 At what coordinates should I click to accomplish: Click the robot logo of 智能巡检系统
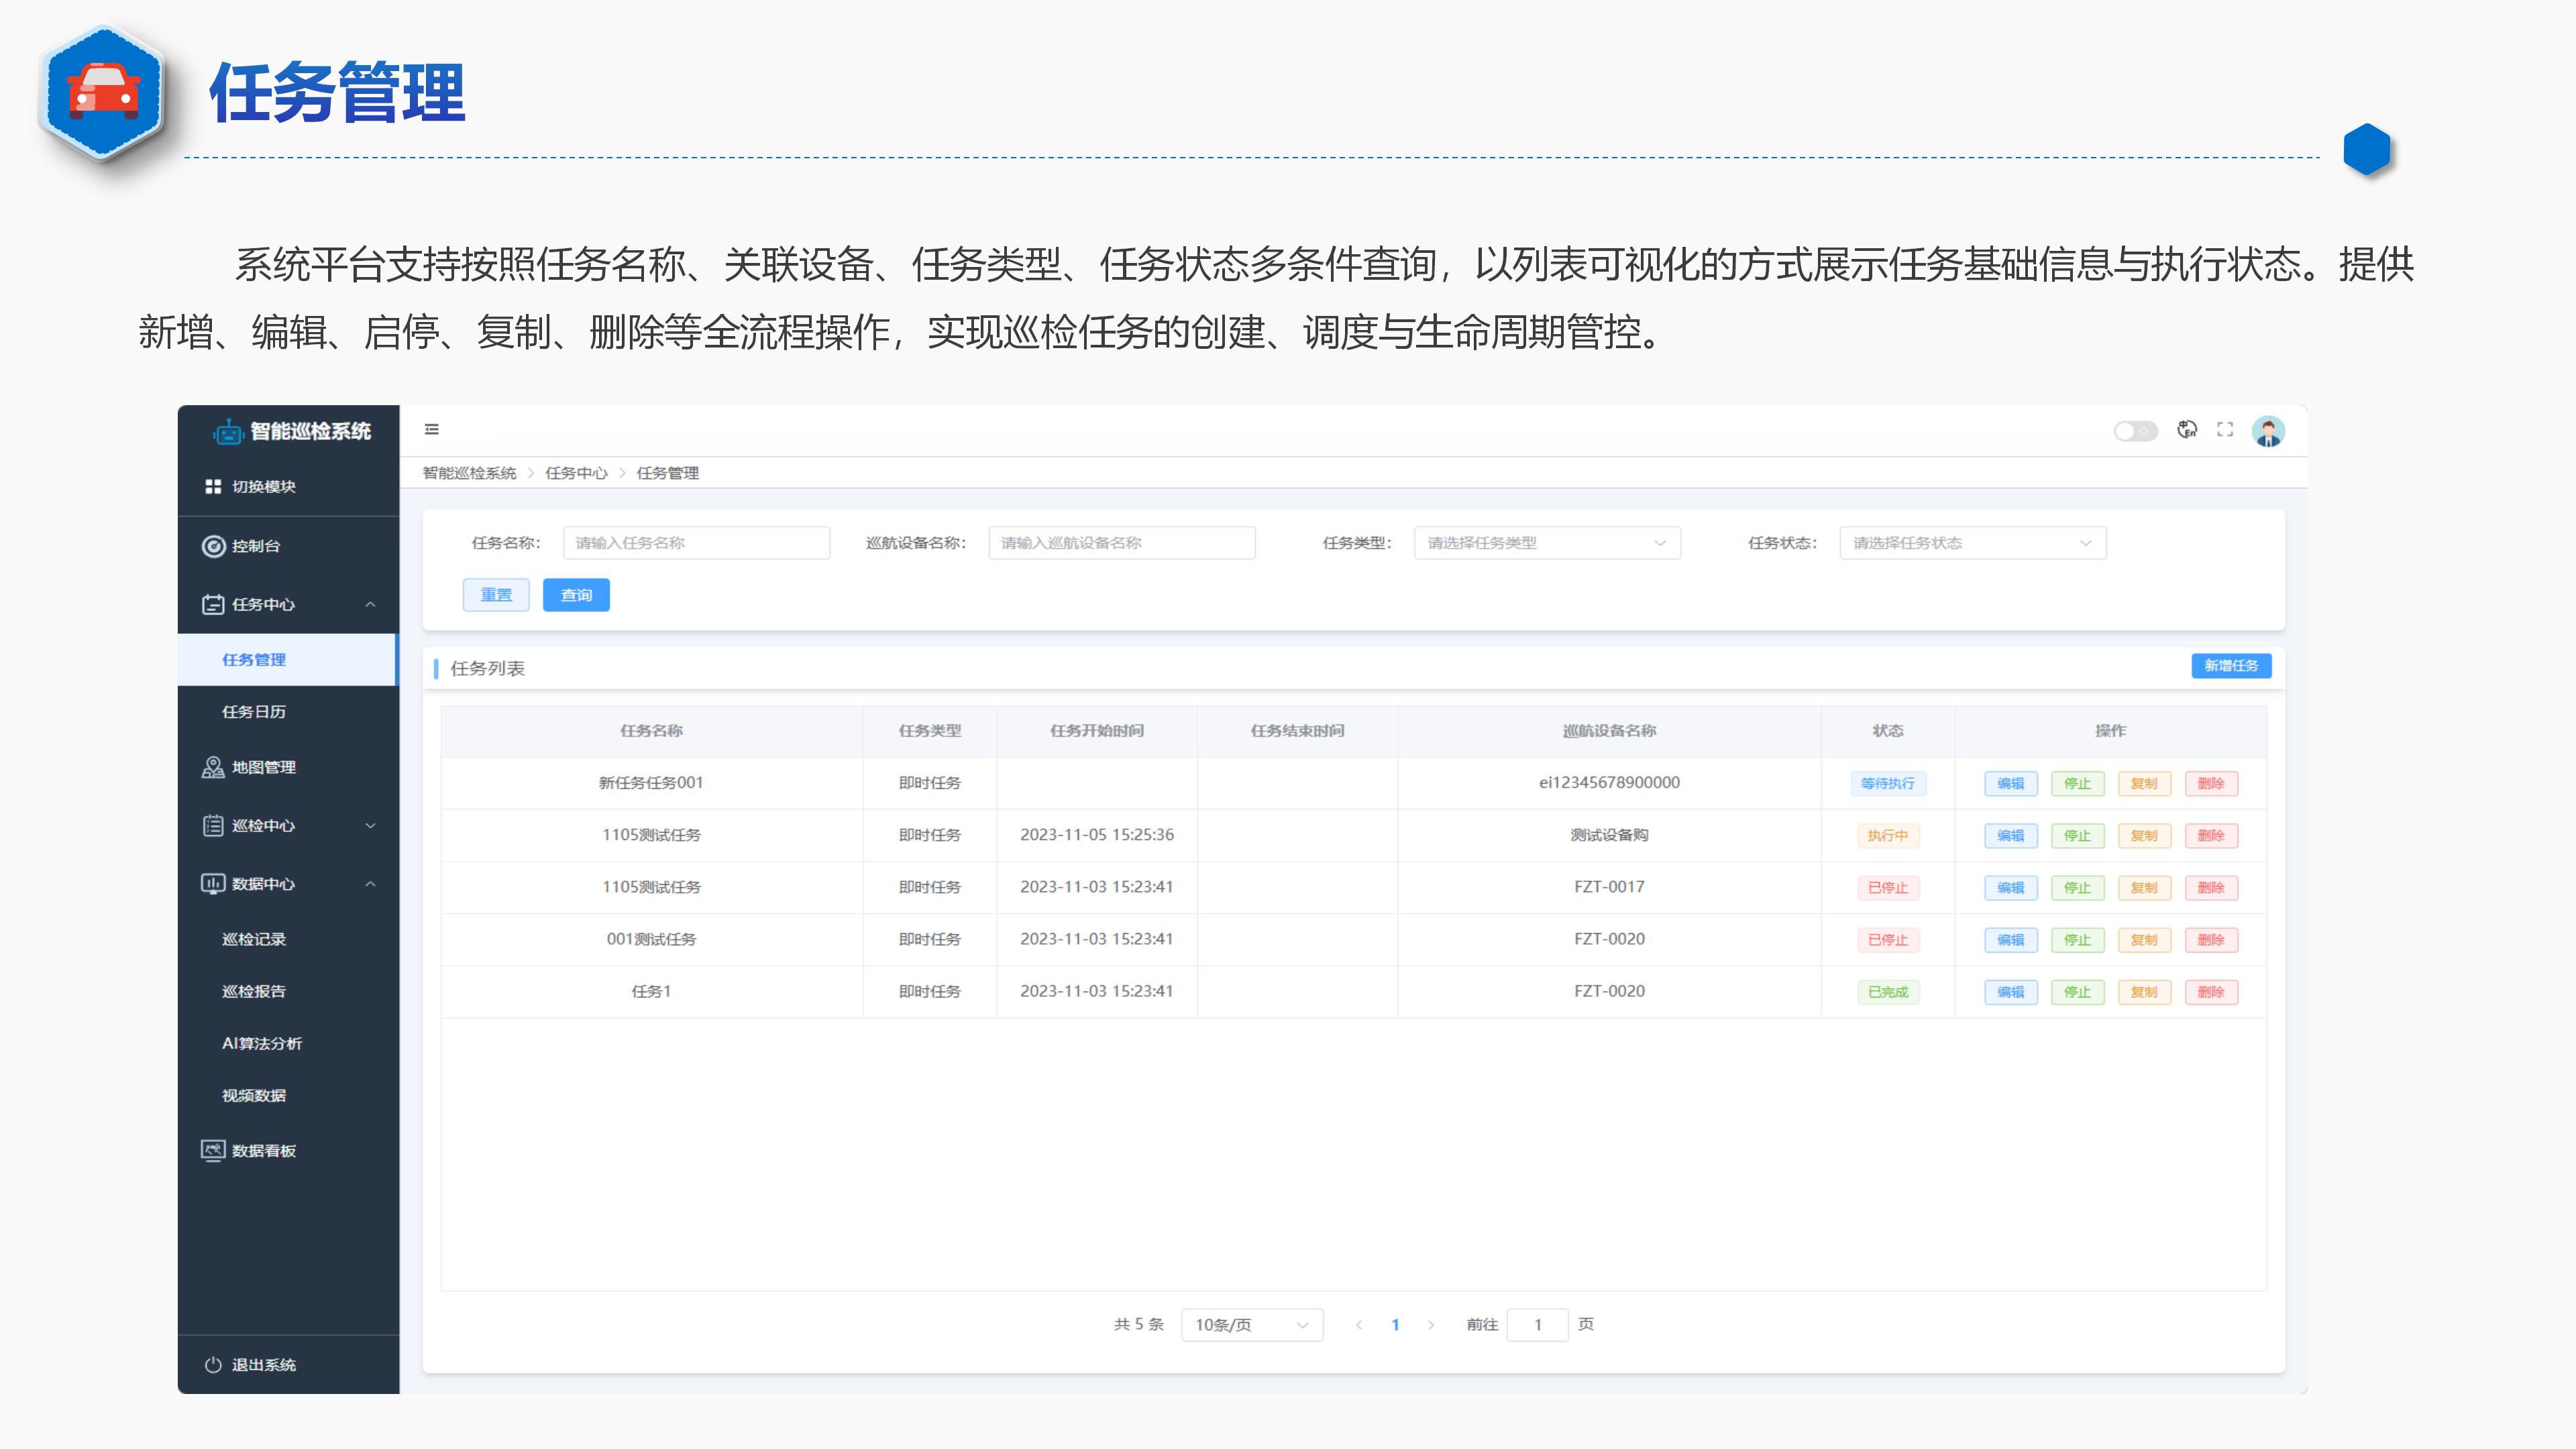(x=229, y=431)
